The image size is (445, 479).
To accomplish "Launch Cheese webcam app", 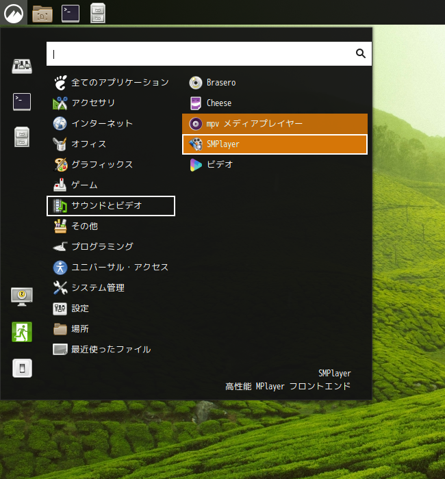I will click(275, 103).
